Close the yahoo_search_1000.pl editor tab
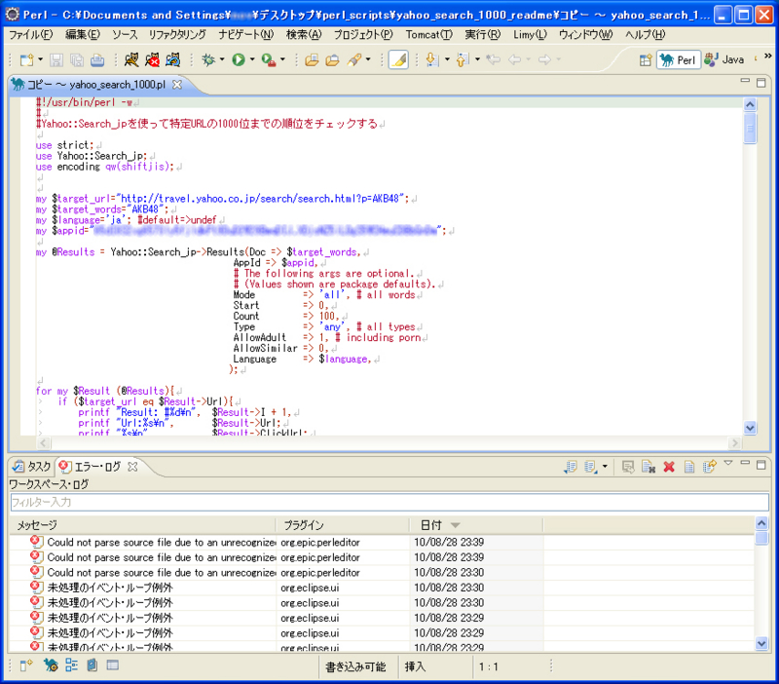This screenshot has height=684, width=779. (177, 85)
